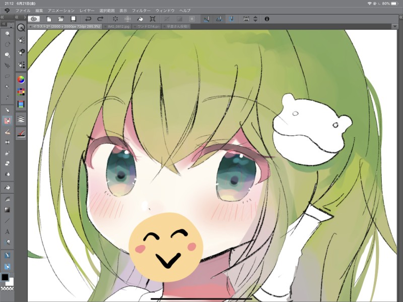Collapse the second palette column double chevron
403x302 pixels.
pyautogui.click(x=17, y=17)
